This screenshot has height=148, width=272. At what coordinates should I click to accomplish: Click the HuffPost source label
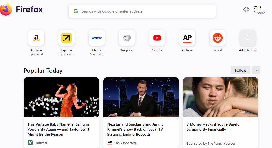point(41,143)
